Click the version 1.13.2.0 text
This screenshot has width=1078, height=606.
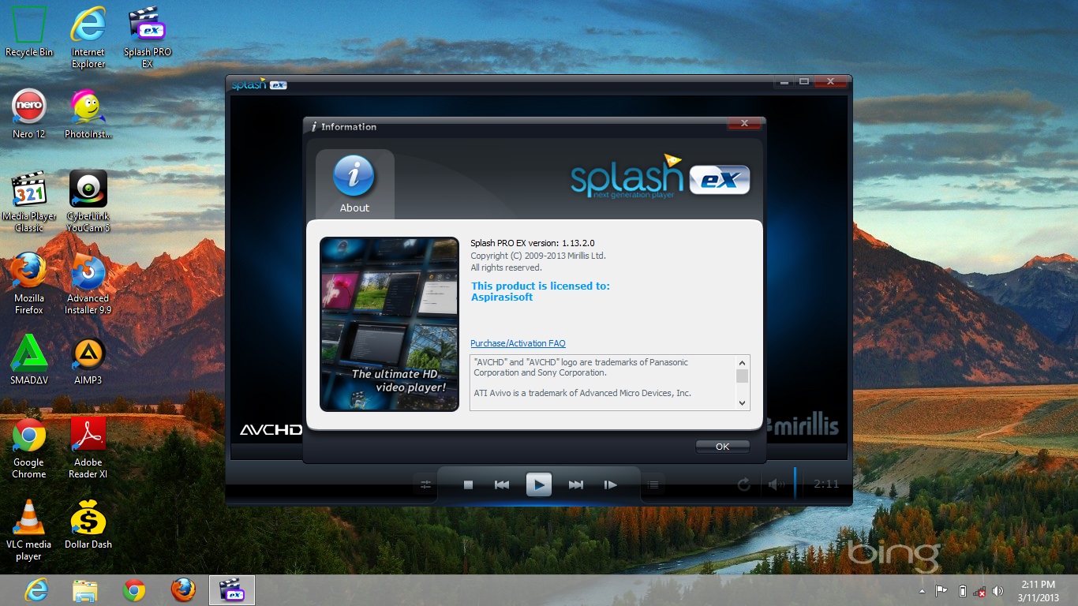533,243
